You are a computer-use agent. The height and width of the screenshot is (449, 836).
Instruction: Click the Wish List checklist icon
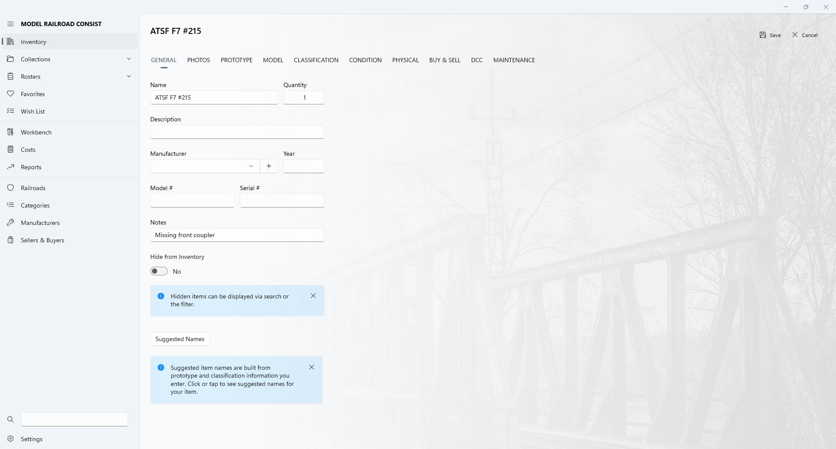(x=10, y=111)
